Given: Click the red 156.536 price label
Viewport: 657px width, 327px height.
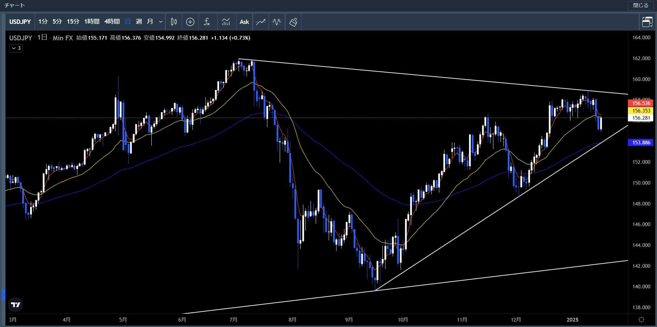Looking at the screenshot, I should click(x=641, y=103).
